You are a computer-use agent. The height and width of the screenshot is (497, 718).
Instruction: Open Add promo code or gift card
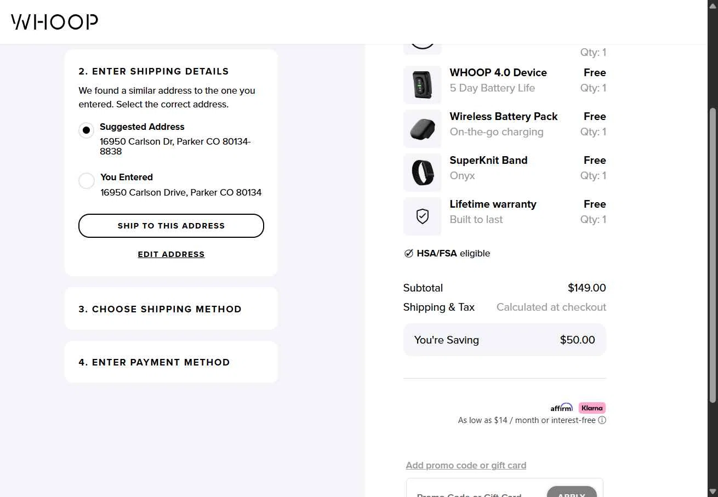(x=466, y=465)
